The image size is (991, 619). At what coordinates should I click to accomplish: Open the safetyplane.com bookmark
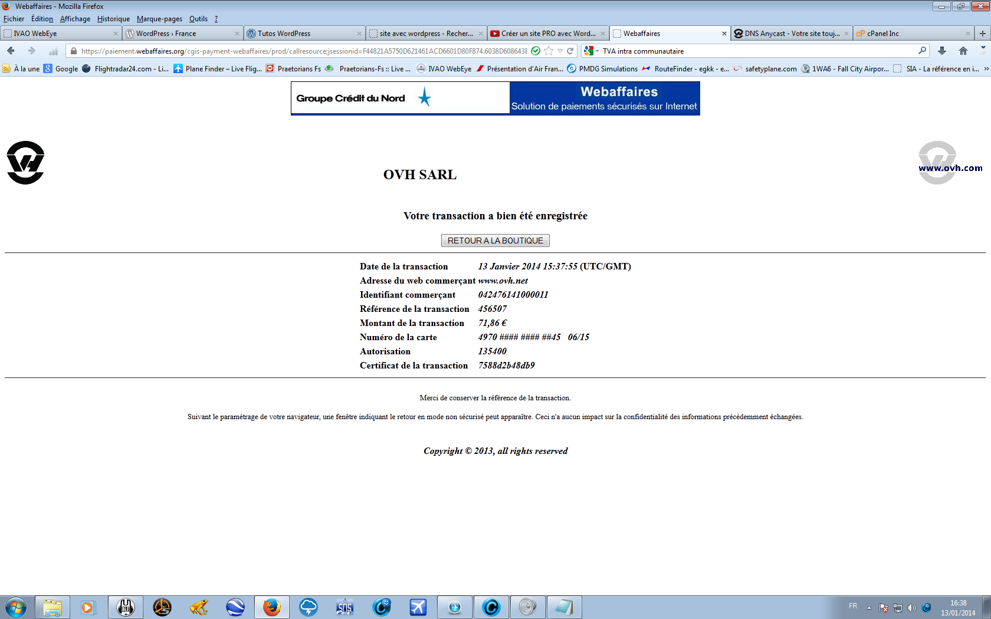[765, 69]
